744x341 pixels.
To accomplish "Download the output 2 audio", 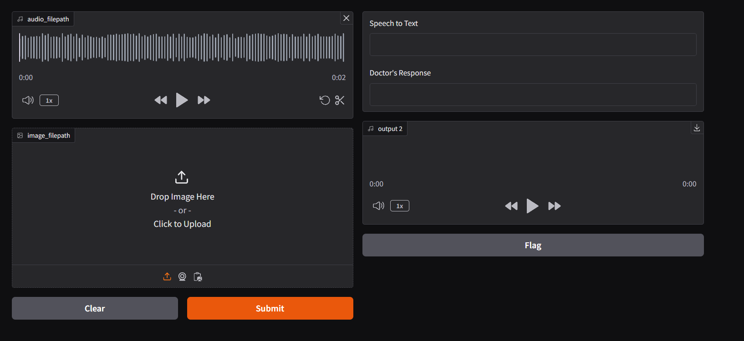I will click(x=697, y=128).
